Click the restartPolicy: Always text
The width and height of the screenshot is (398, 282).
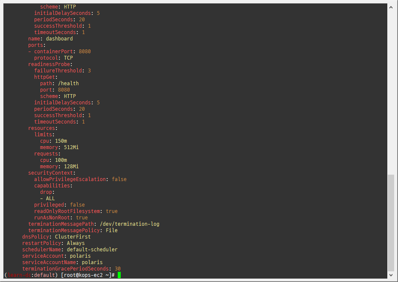[x=53, y=243]
